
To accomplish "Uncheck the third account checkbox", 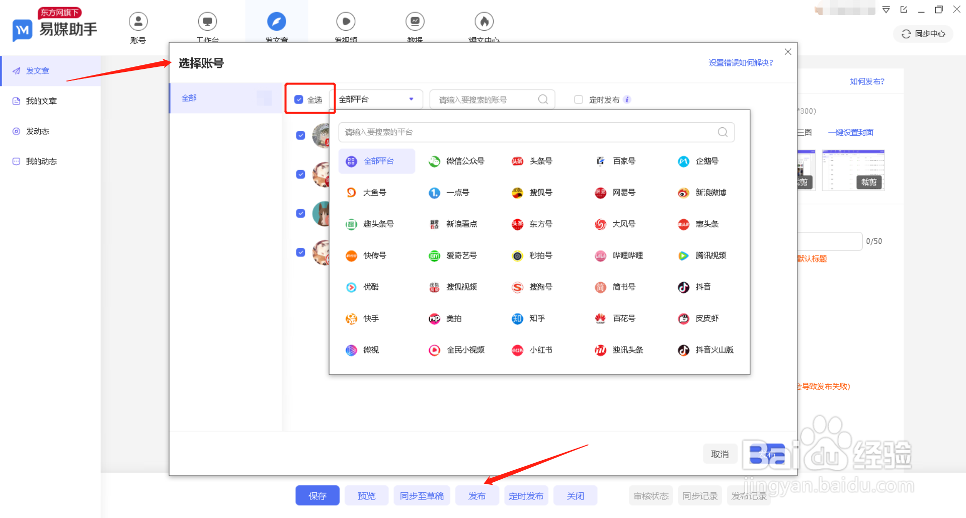I will coord(301,213).
